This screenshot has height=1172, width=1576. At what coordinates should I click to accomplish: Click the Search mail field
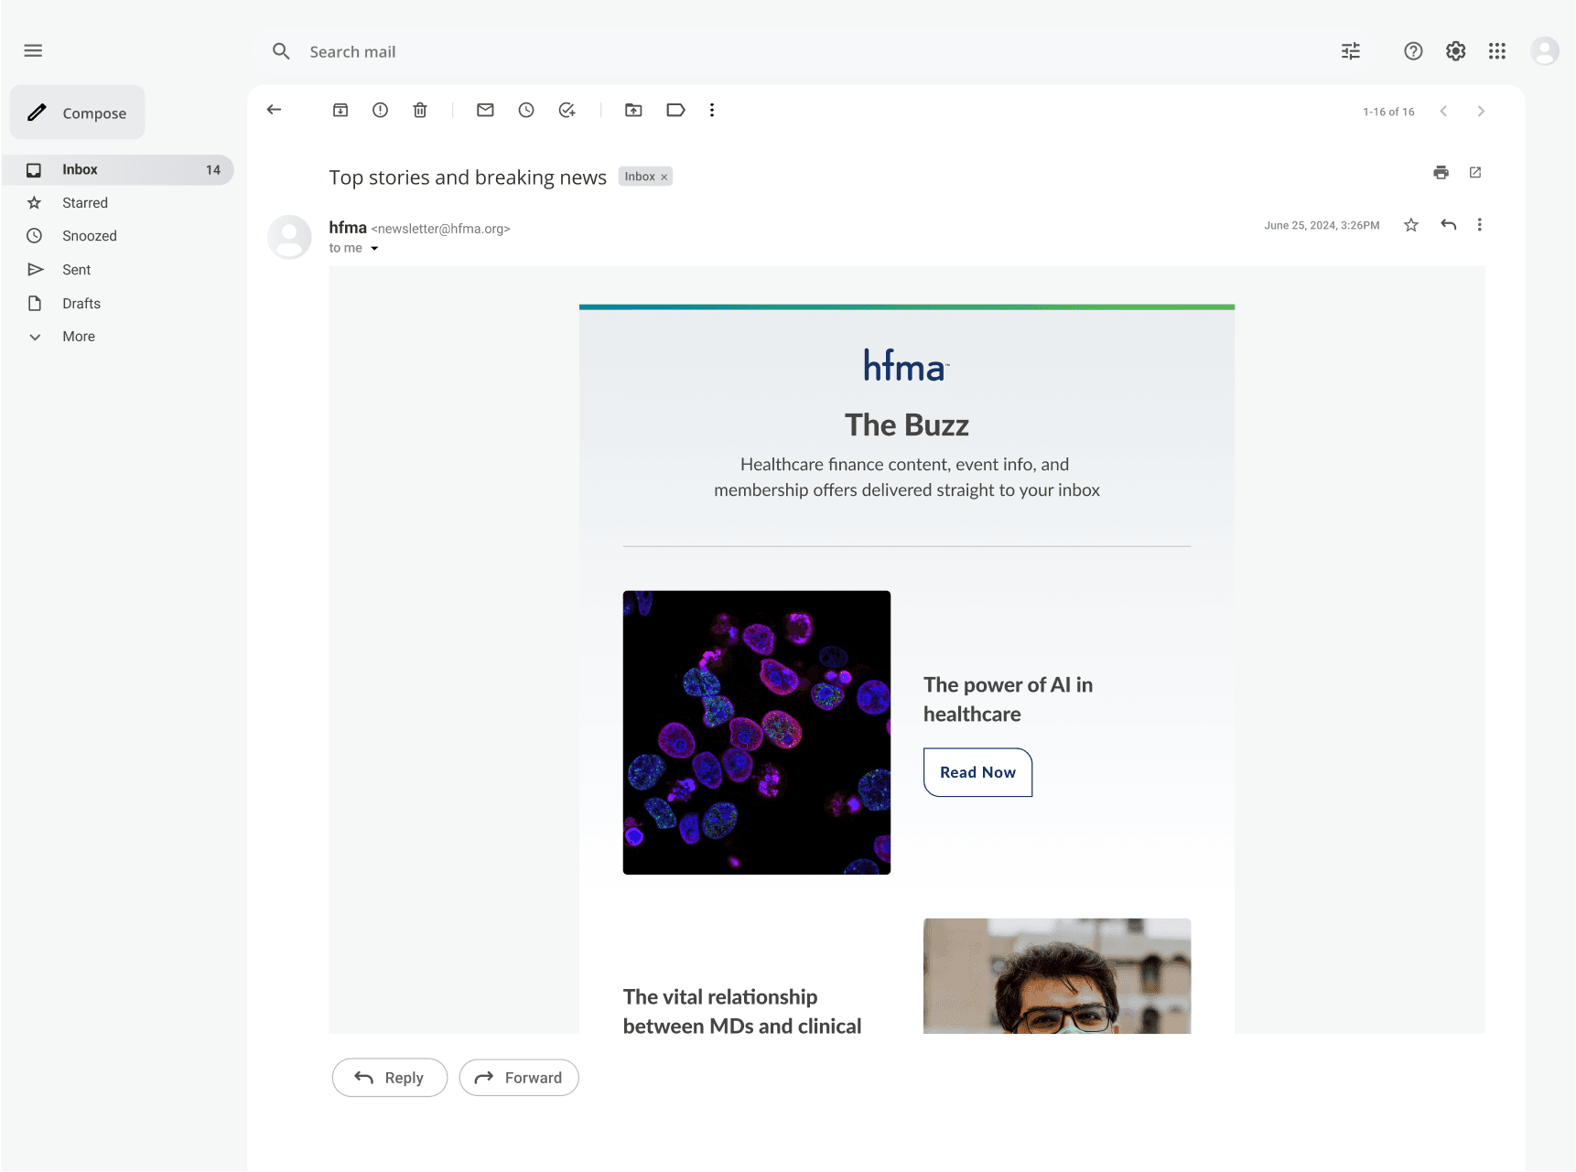[x=796, y=51]
